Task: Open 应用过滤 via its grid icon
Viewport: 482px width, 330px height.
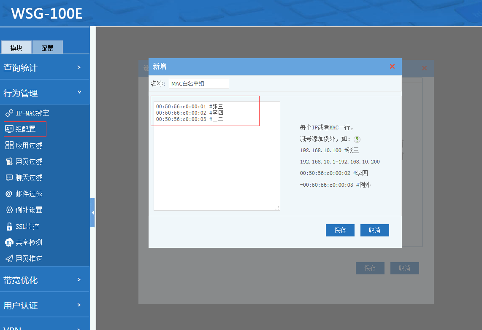Action: (x=9, y=145)
